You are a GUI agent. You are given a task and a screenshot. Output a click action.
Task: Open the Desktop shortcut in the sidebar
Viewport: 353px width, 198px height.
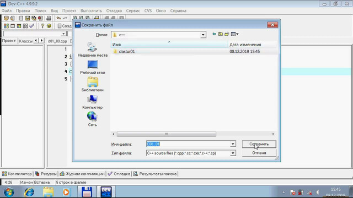[x=93, y=67]
